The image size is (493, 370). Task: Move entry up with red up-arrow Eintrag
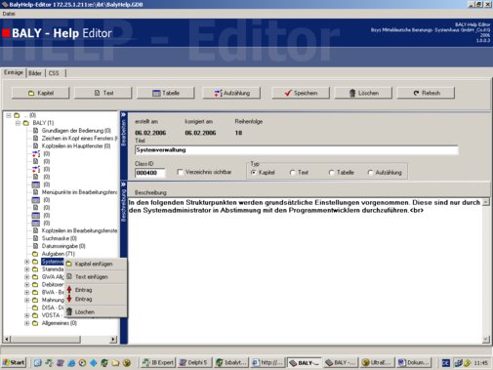click(84, 290)
